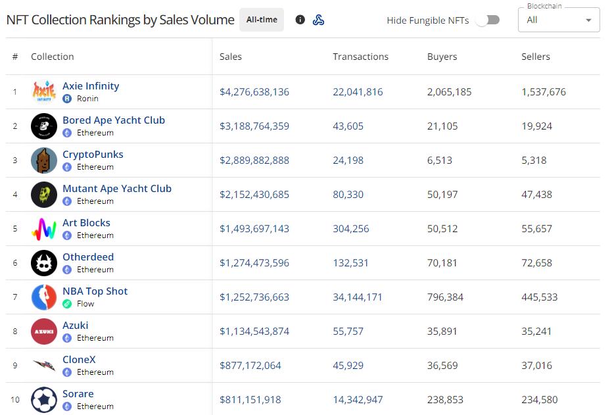612x415 pixels.
Task: Click the info icon beside All-time
Action: 300,20
